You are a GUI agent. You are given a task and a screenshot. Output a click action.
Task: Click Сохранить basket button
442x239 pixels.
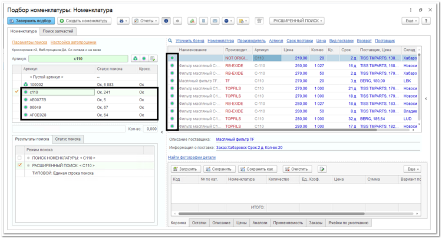(x=219, y=169)
